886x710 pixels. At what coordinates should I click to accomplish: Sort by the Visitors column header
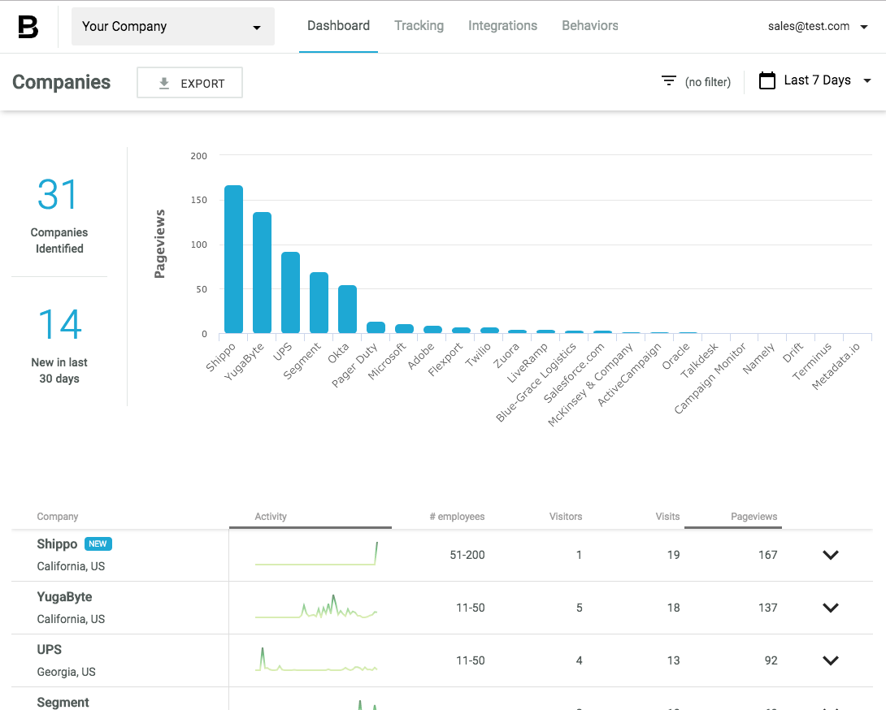point(566,517)
